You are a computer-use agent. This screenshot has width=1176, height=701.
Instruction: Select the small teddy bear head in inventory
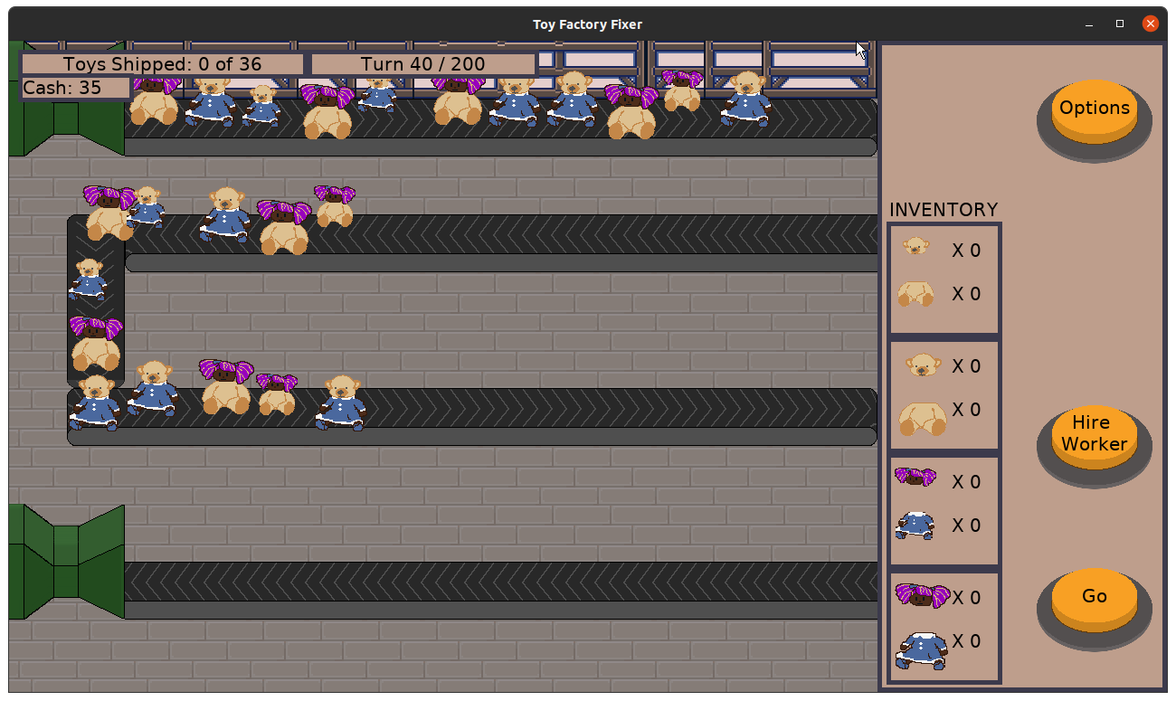click(916, 246)
